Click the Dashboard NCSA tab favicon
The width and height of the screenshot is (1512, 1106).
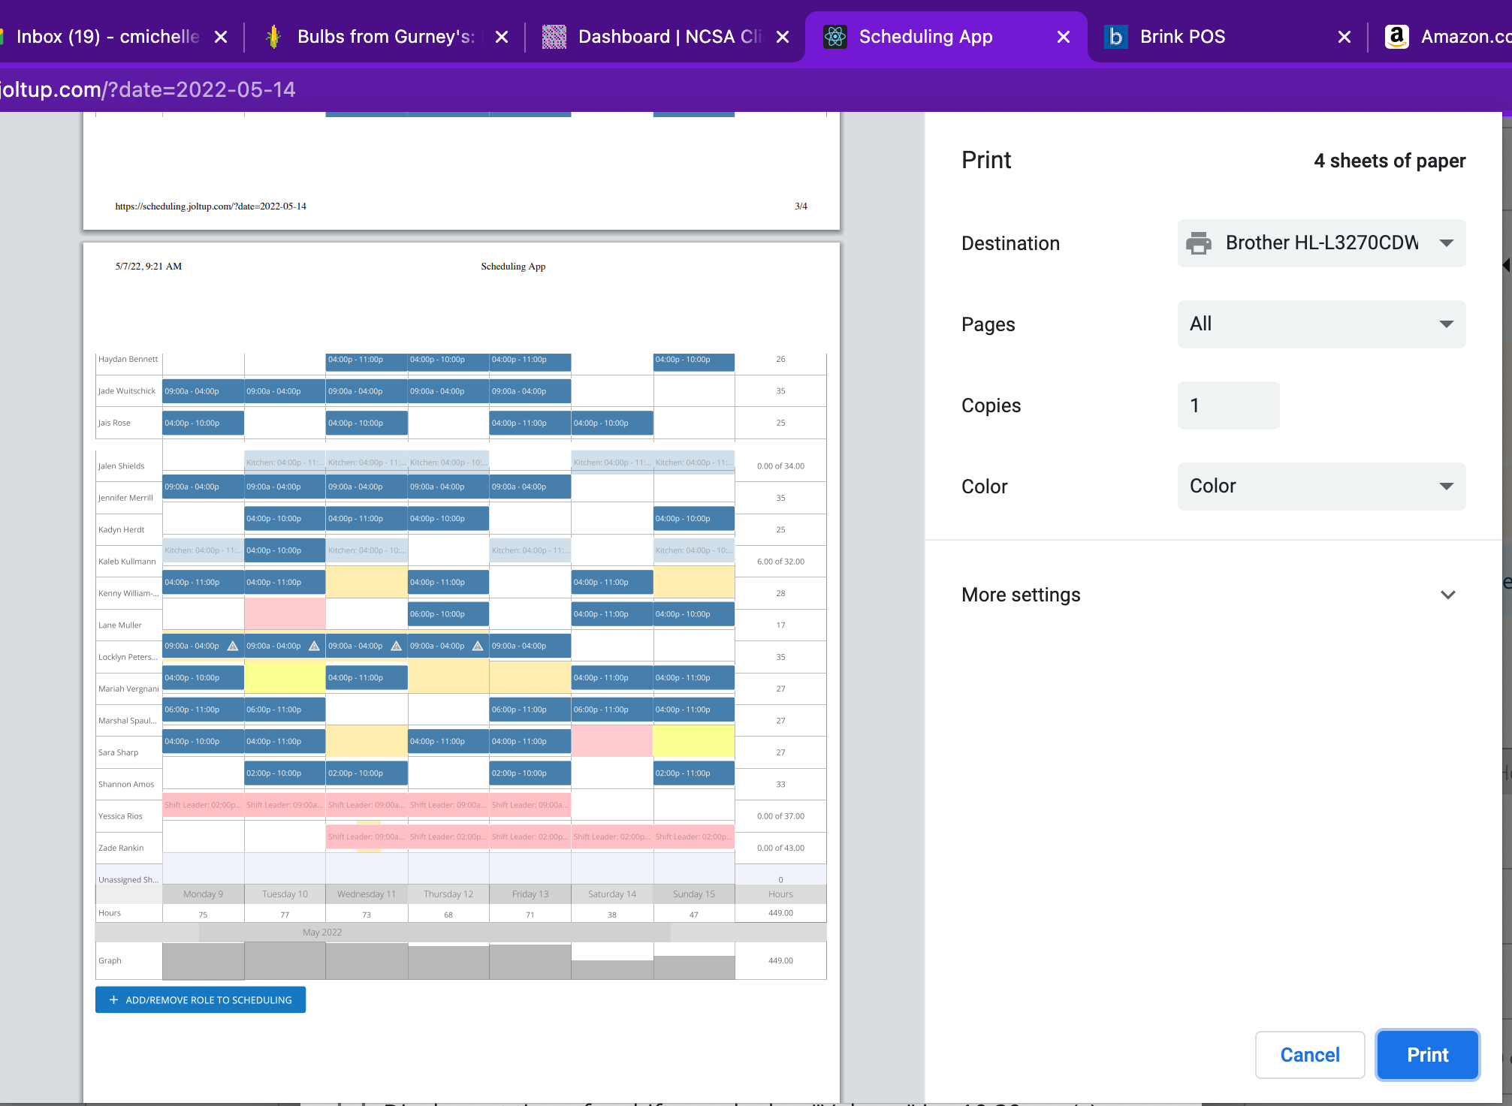[x=554, y=36]
